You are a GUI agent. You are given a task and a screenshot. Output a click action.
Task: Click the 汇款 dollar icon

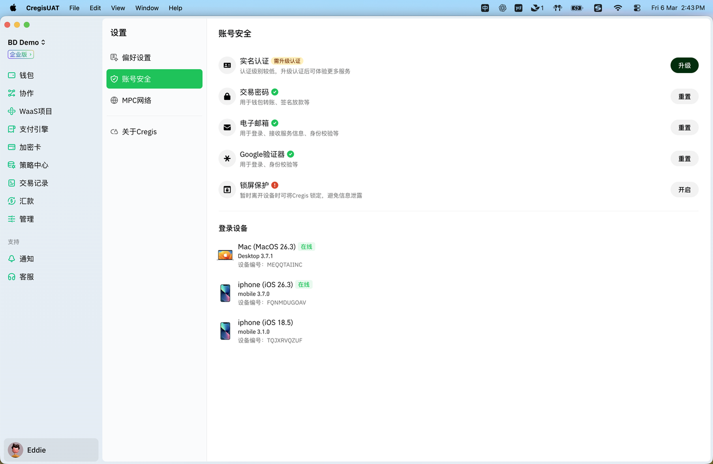pos(12,201)
